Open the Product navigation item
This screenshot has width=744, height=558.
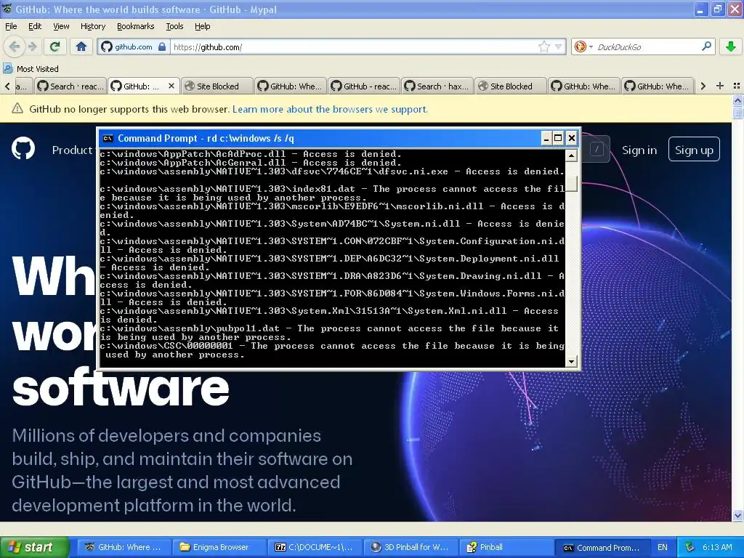(x=72, y=150)
